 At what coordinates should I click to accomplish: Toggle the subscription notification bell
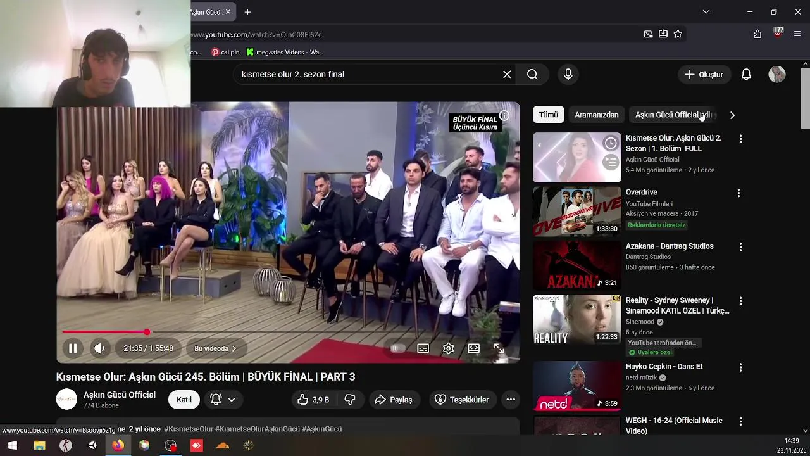tap(216, 400)
